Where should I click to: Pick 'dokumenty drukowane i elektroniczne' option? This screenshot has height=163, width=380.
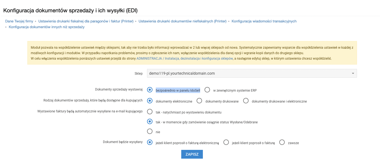[x=246, y=101]
